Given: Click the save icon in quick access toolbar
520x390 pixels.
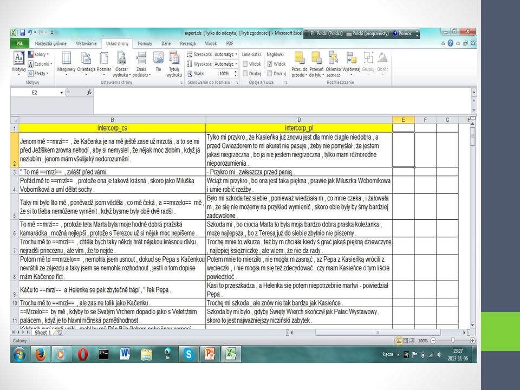Looking at the screenshot, I should [23, 32].
